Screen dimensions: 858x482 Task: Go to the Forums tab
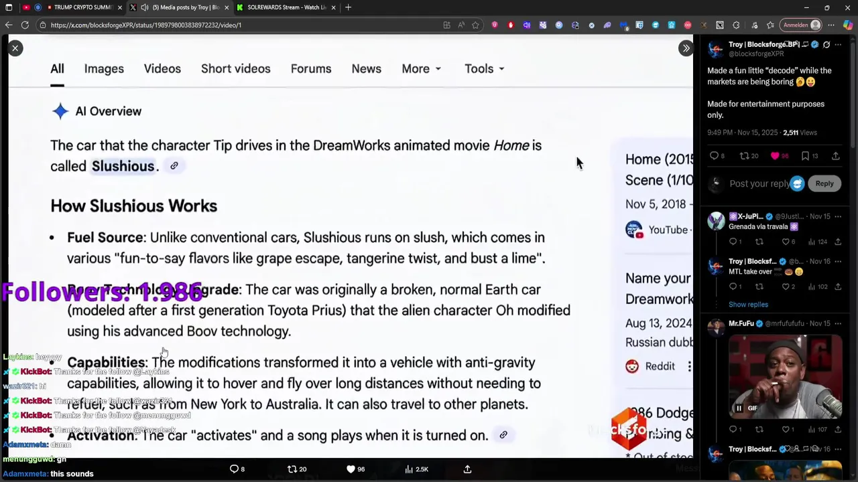point(311,69)
